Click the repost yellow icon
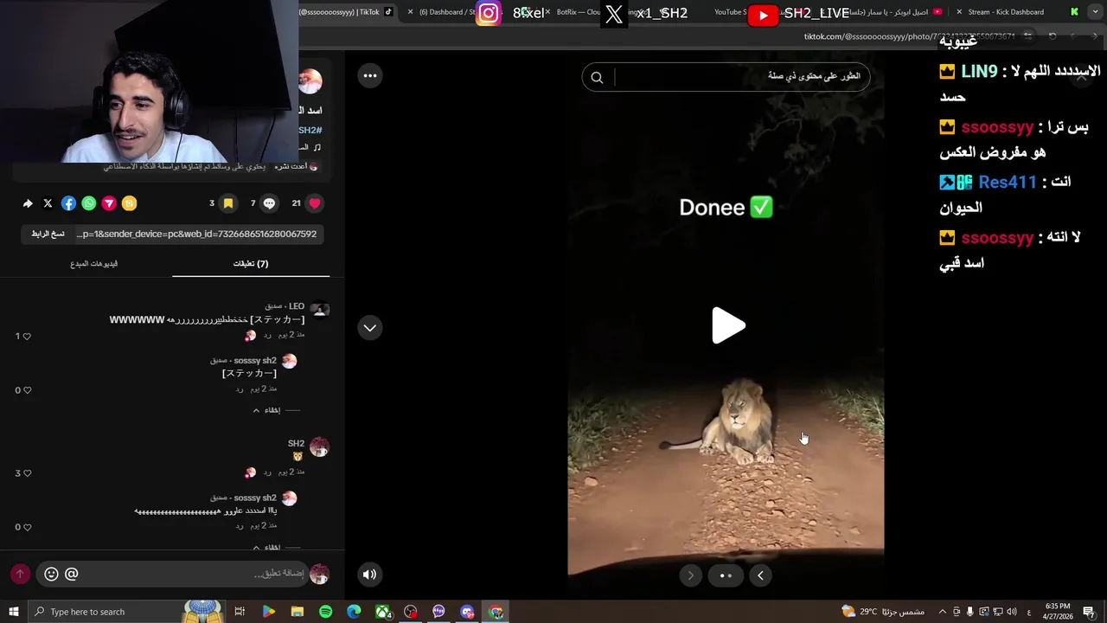The height and width of the screenshot is (623, 1107). coord(129,203)
